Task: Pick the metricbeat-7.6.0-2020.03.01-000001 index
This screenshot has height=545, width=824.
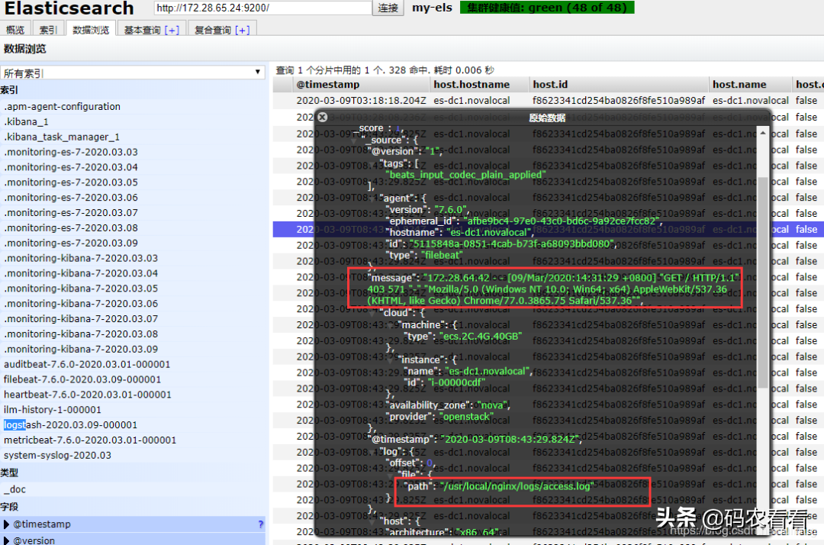Action: (90, 440)
